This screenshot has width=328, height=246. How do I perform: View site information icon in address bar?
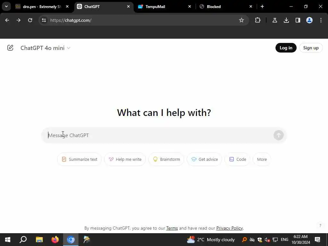44,20
